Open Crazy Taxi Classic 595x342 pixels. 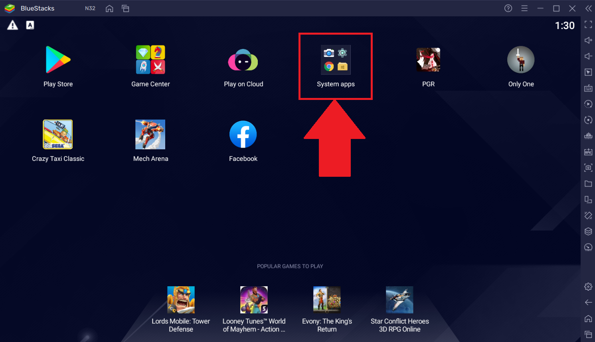pos(58,135)
